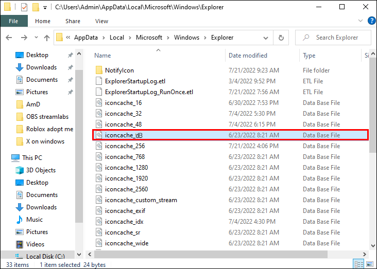The width and height of the screenshot is (377, 269).
Task: Select ExplorerStartupLog.etl file icon
Action: point(99,81)
